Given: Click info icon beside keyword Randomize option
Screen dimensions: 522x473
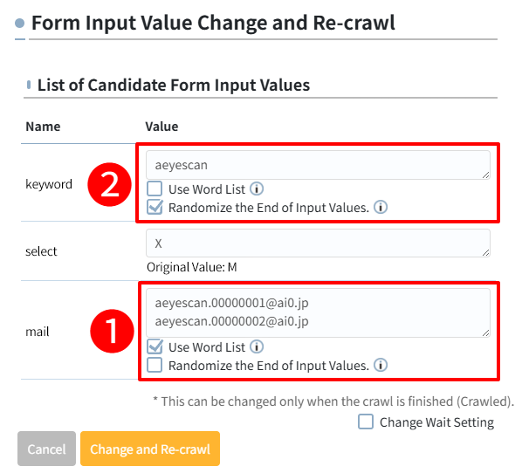Looking at the screenshot, I should [x=381, y=207].
